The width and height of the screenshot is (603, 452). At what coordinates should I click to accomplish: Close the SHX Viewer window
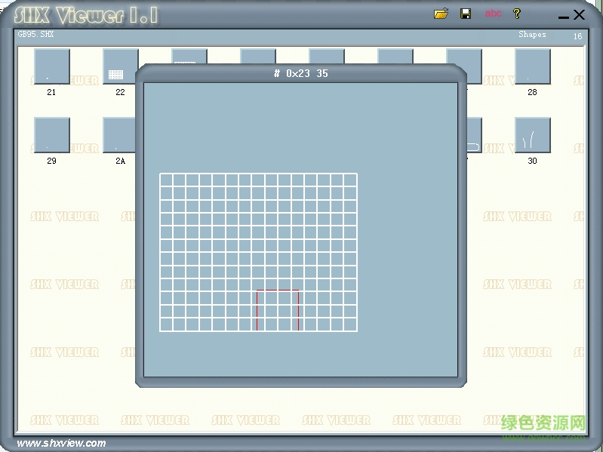point(580,14)
